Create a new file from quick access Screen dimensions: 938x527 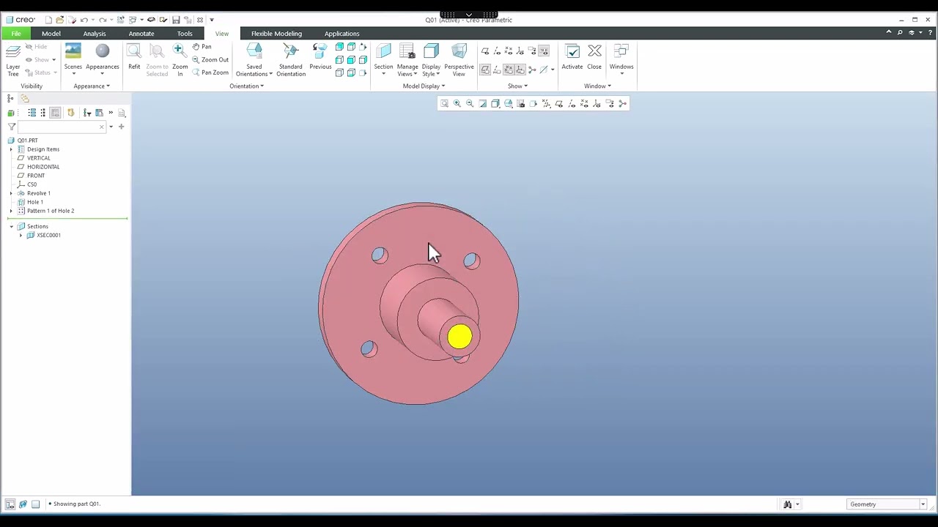(x=48, y=20)
